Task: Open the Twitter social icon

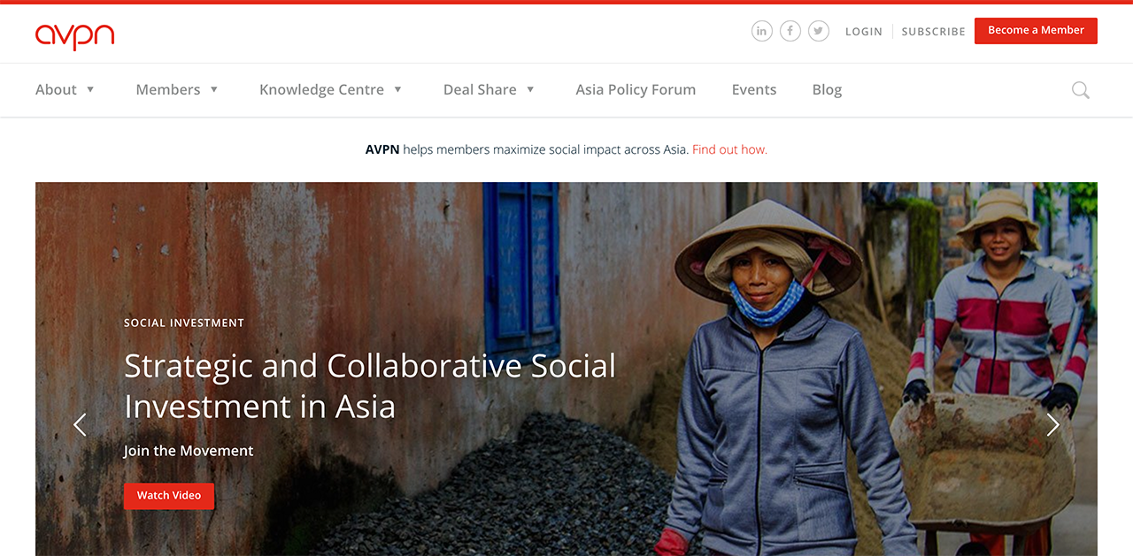Action: [x=819, y=31]
